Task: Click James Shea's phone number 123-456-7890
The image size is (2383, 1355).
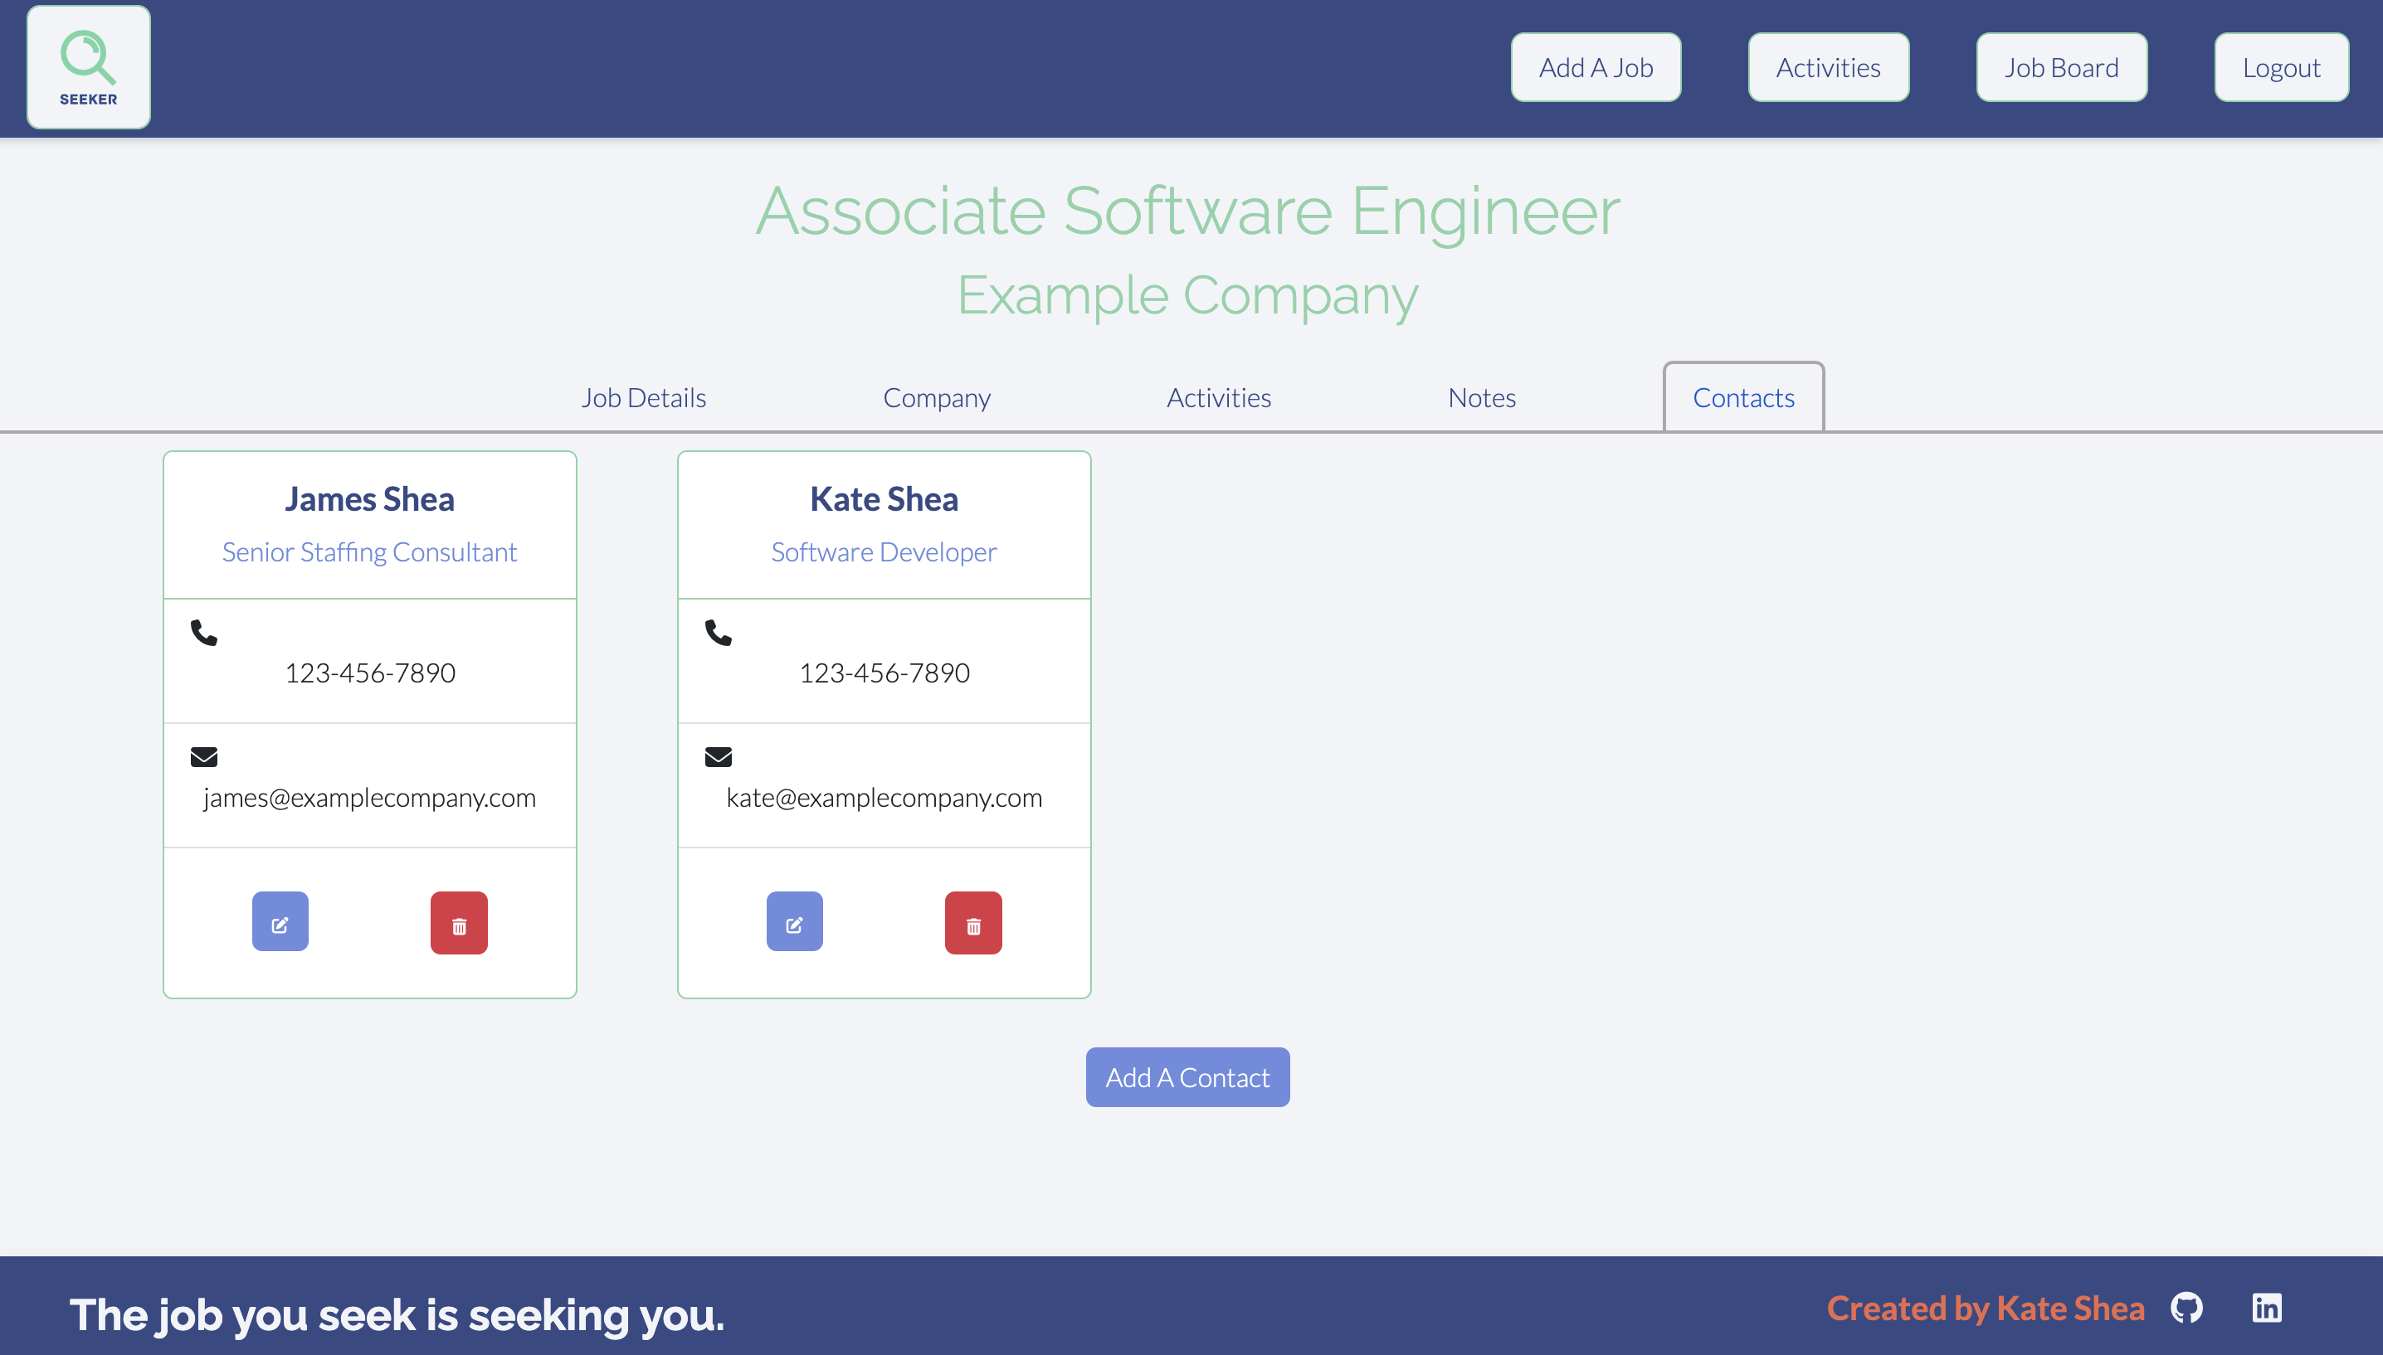Action: [x=371, y=673]
